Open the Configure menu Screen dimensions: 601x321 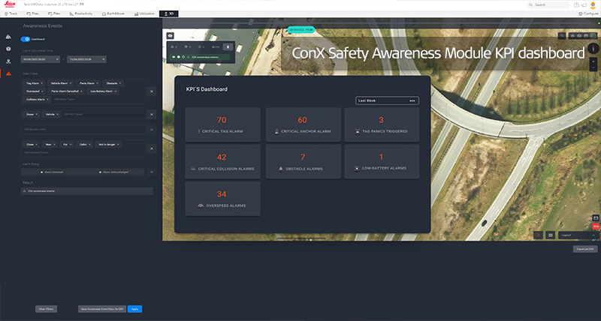[x=588, y=13]
